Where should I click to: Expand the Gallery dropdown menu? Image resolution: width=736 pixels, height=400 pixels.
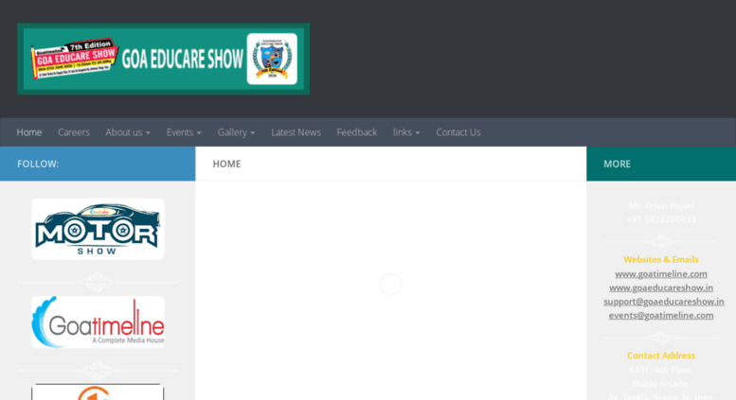(236, 132)
